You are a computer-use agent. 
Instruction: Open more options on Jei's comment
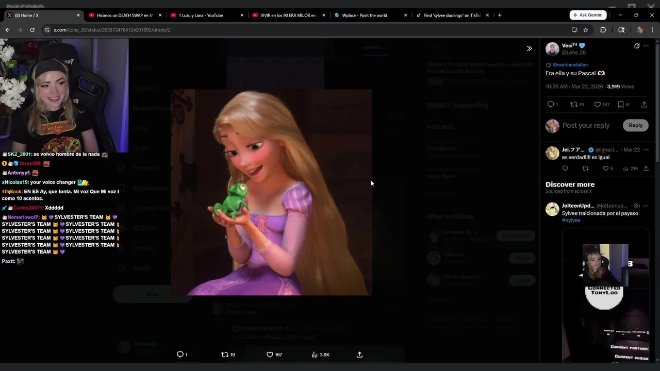pos(646,150)
